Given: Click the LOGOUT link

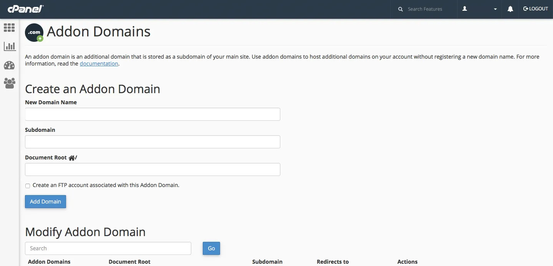Looking at the screenshot, I should point(535,9).
